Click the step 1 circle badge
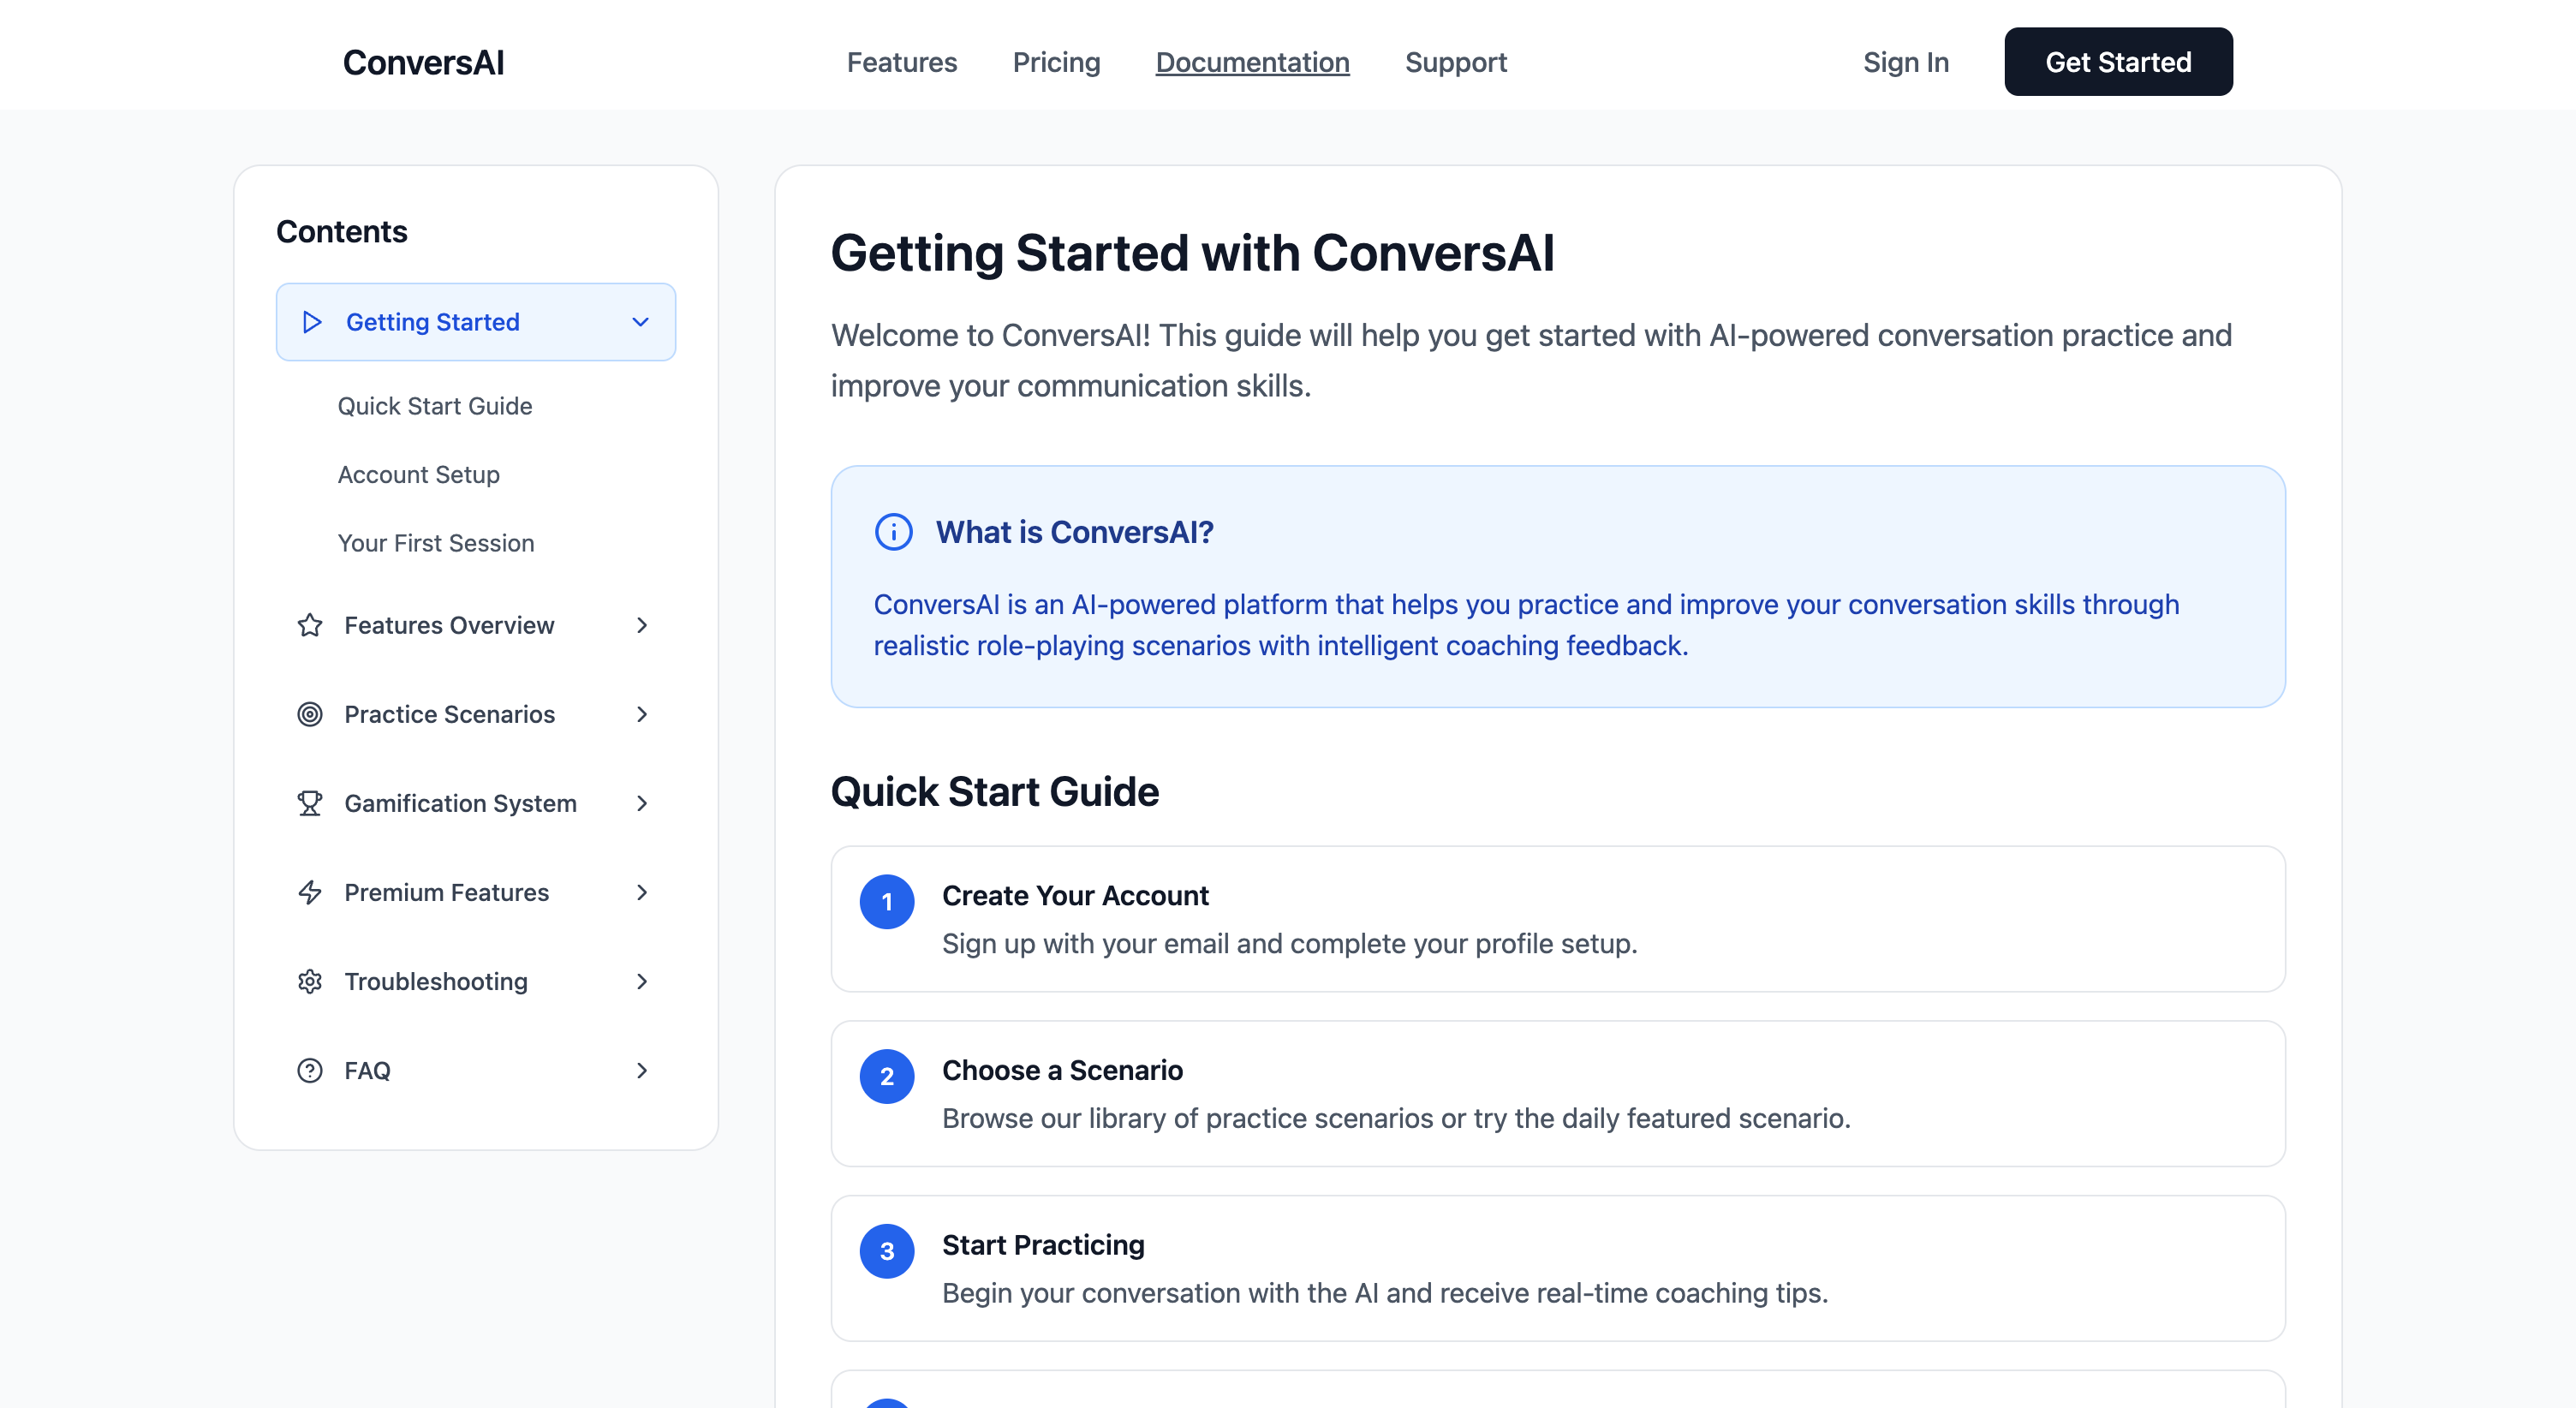 click(x=887, y=901)
